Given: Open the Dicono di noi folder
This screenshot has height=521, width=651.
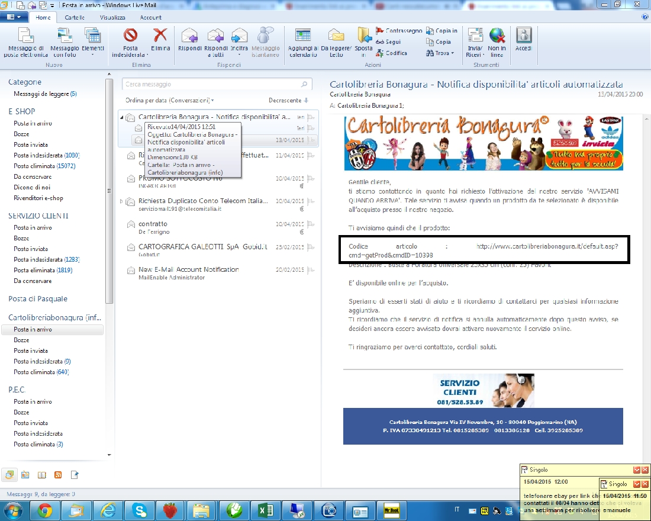Looking at the screenshot, I should pyautogui.click(x=32, y=187).
